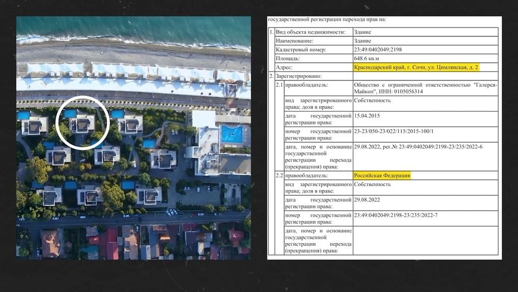Click the large hotel swimming pool
Viewport: 518px width, 292px height.
click(x=232, y=134)
